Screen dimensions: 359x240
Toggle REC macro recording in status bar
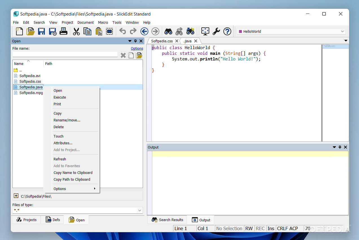click(x=260, y=228)
